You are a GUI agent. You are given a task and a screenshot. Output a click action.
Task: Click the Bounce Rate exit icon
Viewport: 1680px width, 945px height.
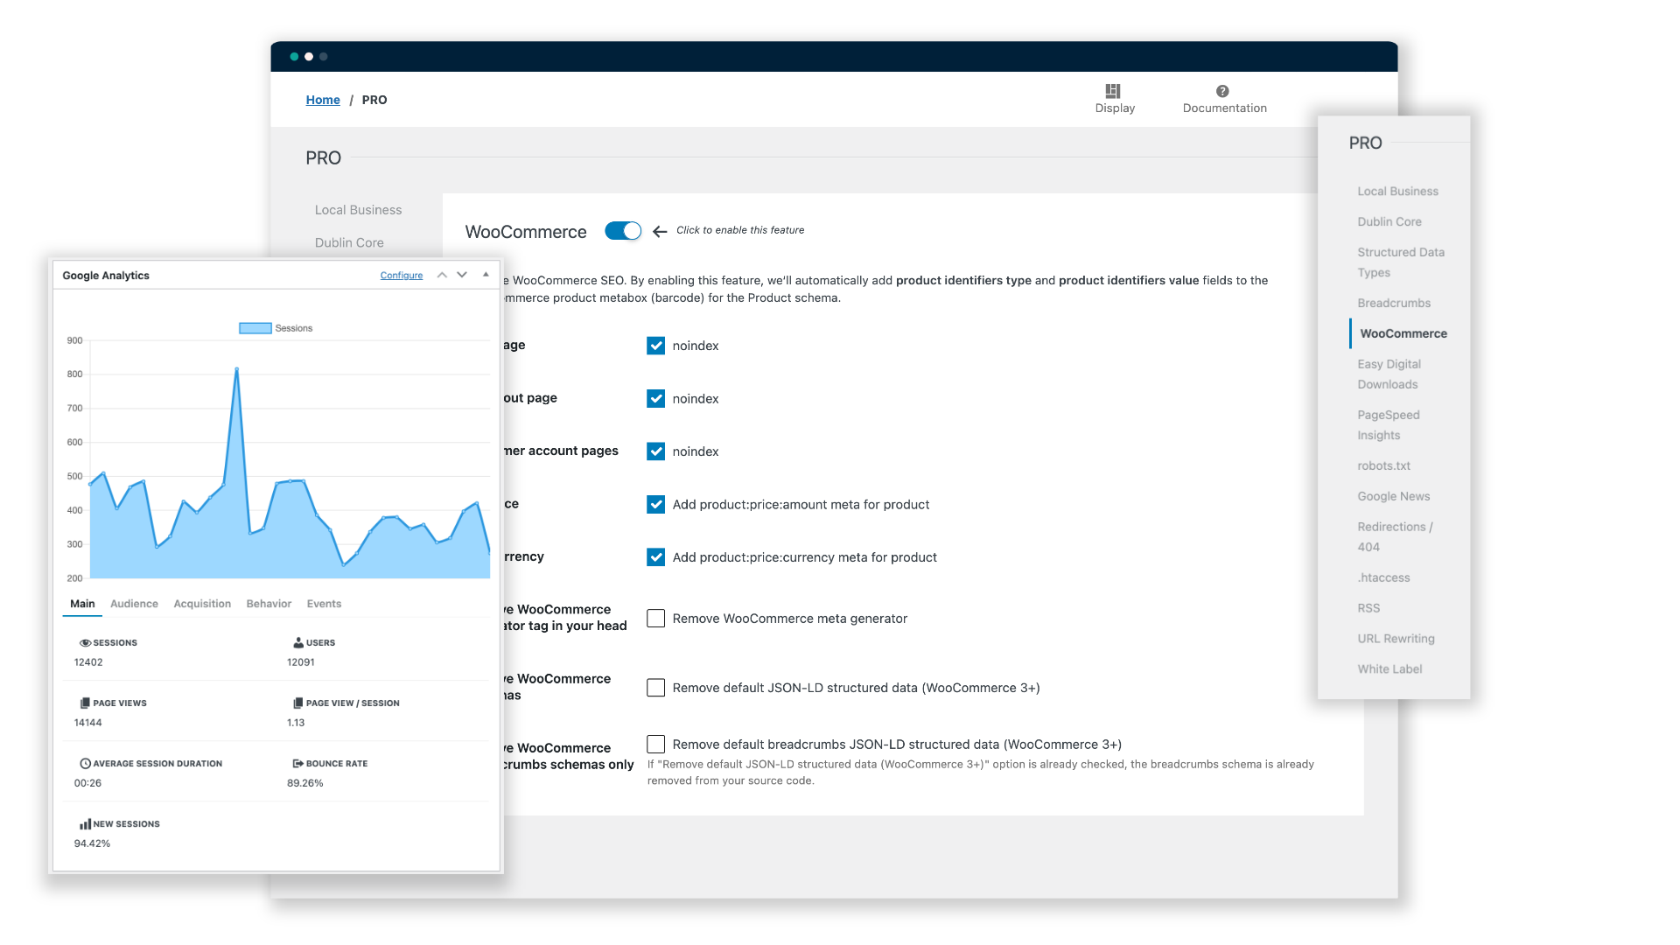pos(297,764)
